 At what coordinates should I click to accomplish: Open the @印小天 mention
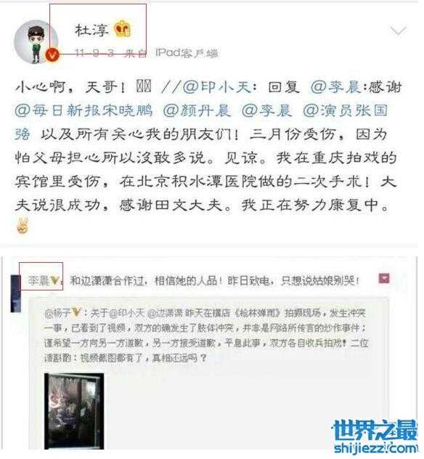[x=217, y=87]
